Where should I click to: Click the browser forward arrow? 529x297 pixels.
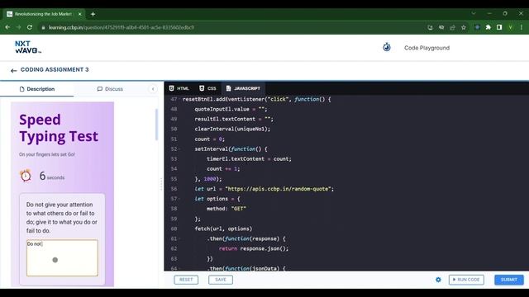18,27
